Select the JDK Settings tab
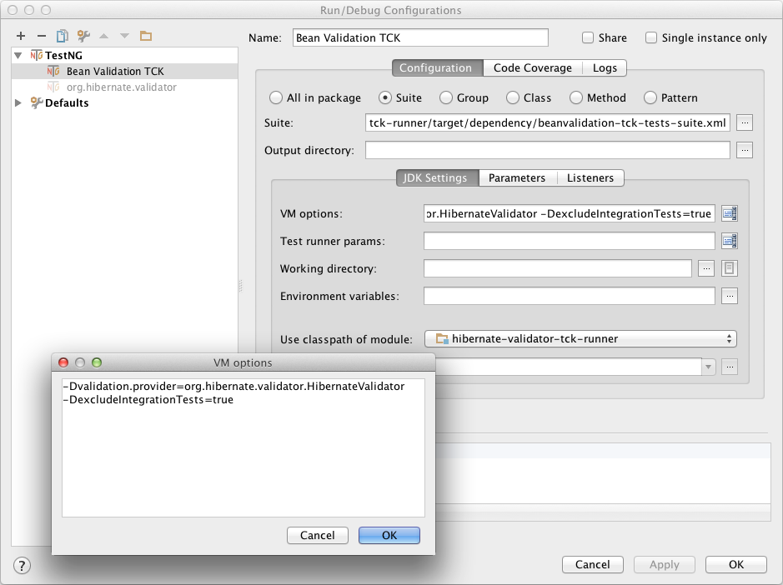 pos(438,177)
